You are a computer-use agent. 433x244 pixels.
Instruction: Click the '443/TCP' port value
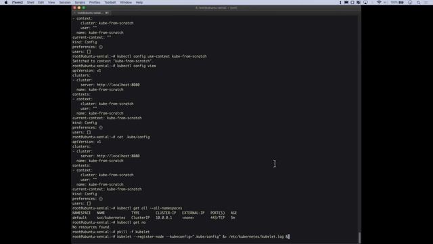[x=217, y=218]
